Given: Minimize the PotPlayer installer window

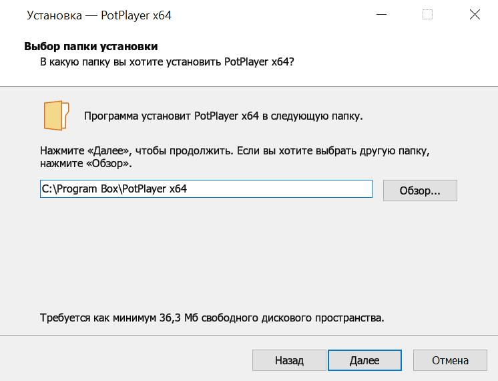Looking at the screenshot, I should (381, 15).
